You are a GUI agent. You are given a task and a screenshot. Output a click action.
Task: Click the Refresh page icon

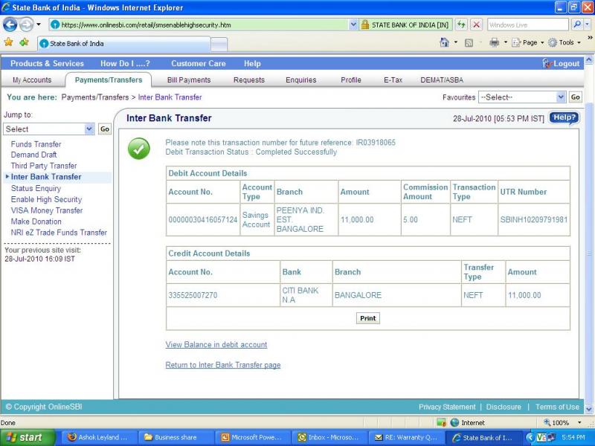coord(461,25)
